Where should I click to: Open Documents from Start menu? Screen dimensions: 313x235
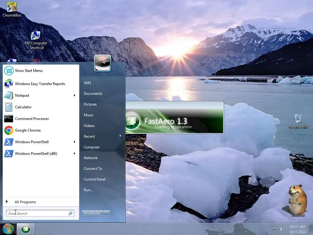point(93,94)
